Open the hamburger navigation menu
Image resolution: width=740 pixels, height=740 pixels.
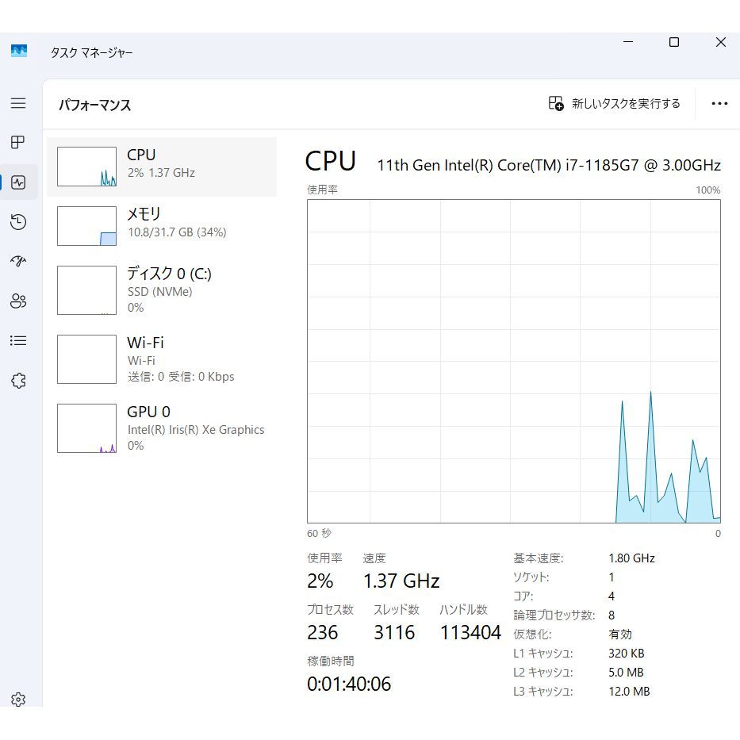click(x=18, y=103)
